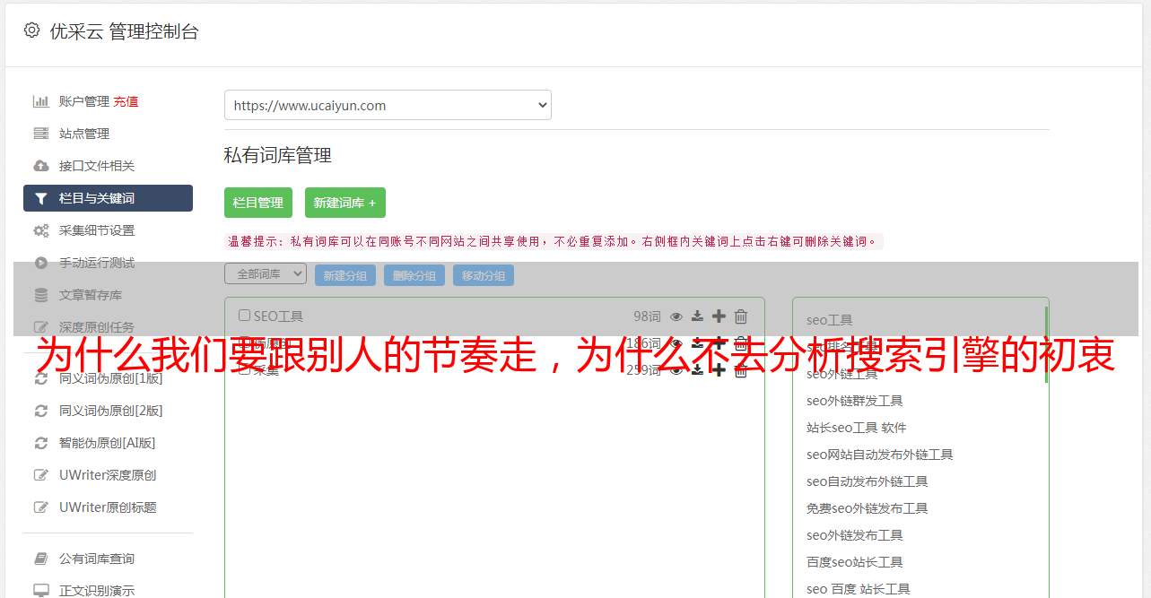Select keyword 站长seo工具 软件
Viewport: 1151px width, 598px height.
857,428
